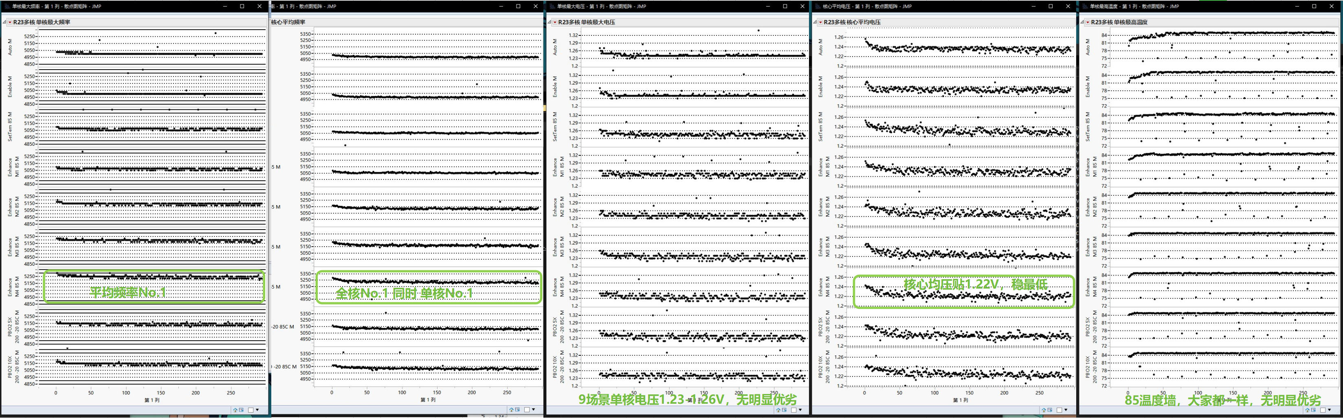
Task: Collapse the R23多核 核心平均电压 outline with gray triangle
Action: point(815,22)
